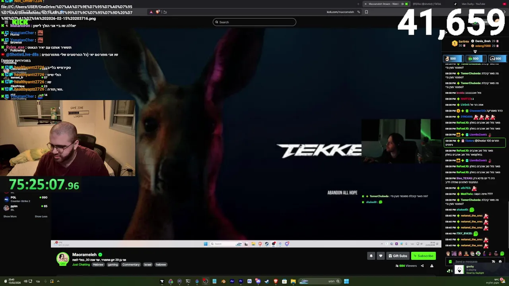Viewport: 509px width, 286px height.
Task: Click the Subscribe button
Action: pyautogui.click(x=424, y=256)
